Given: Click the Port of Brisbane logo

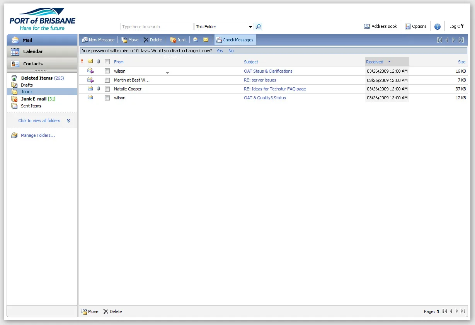Looking at the screenshot, I should click(x=43, y=19).
